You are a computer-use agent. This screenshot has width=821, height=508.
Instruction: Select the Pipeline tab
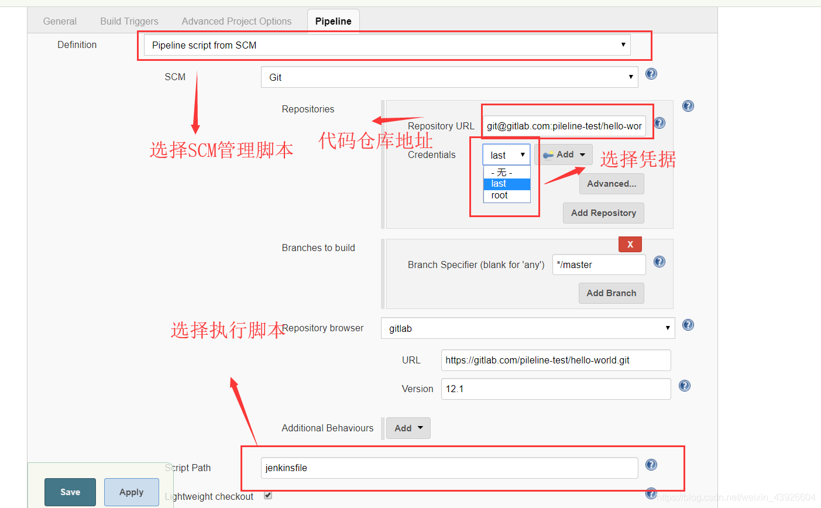pos(334,21)
